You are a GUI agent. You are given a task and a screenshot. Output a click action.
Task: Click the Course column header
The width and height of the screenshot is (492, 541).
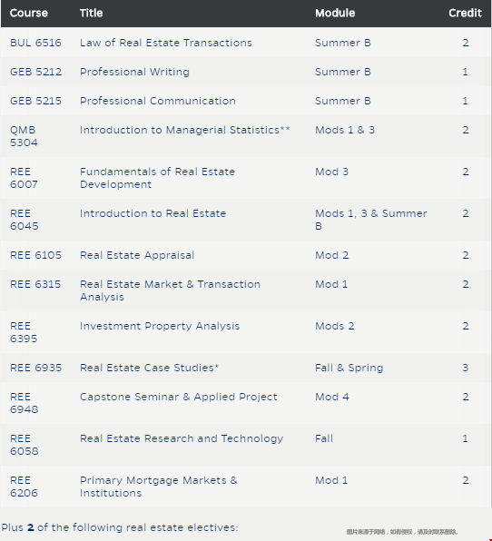point(29,13)
